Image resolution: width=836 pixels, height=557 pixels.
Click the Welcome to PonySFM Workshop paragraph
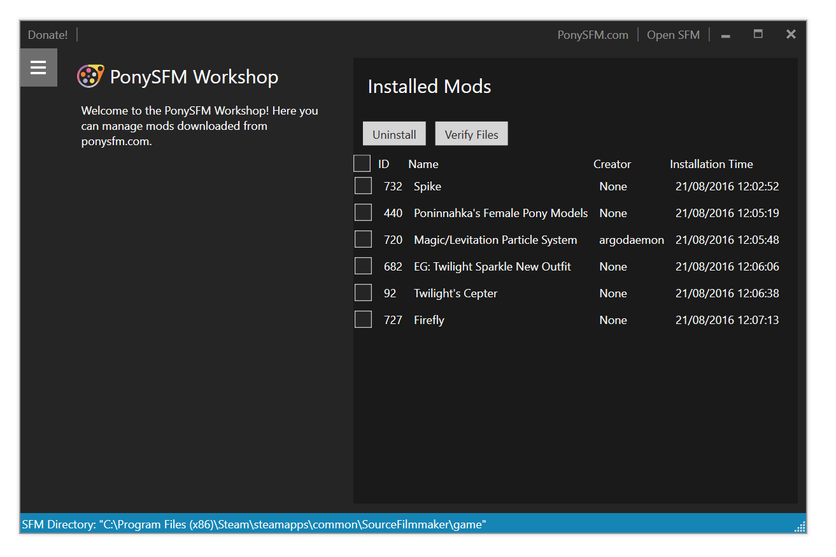pos(199,126)
